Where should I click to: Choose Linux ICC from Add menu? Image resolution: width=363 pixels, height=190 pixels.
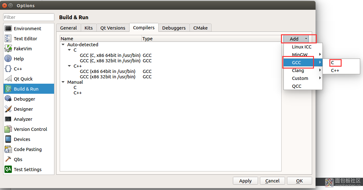[303, 47]
